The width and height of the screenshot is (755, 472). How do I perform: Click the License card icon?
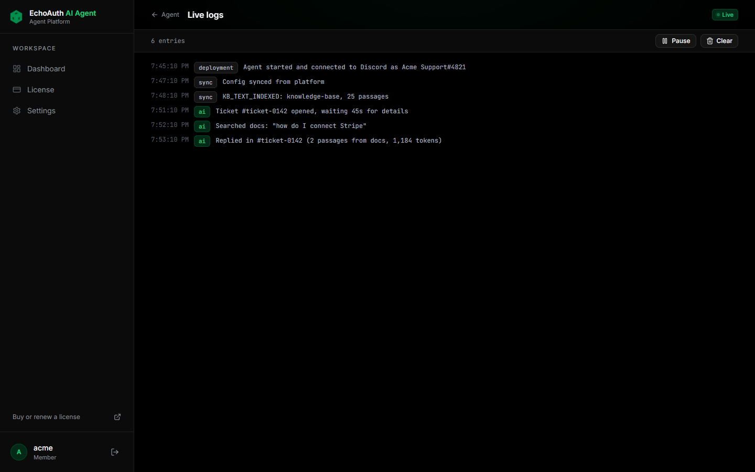coord(17,90)
